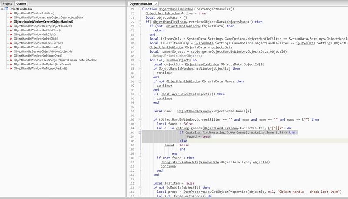Fold the DoesPlayerHaveItem block at line 94
Screen dimensions: 348x199
[x=140, y=94]
